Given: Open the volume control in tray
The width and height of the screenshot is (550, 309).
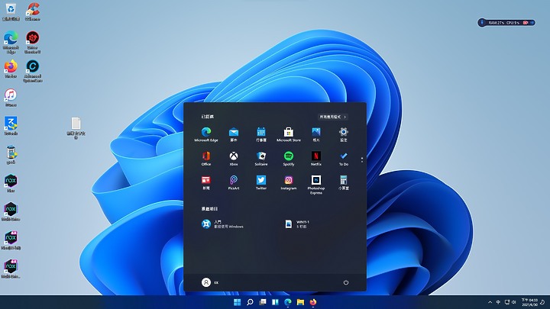Looking at the screenshot, I should tap(514, 302).
